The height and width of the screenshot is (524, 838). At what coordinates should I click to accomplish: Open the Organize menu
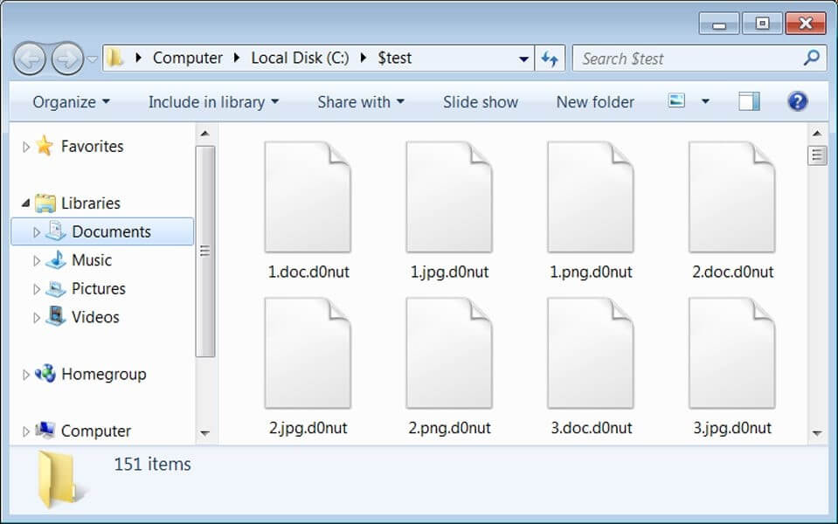coord(71,102)
